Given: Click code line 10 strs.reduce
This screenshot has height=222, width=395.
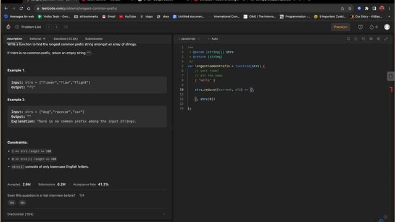Looking at the screenshot, I should click(224, 89).
